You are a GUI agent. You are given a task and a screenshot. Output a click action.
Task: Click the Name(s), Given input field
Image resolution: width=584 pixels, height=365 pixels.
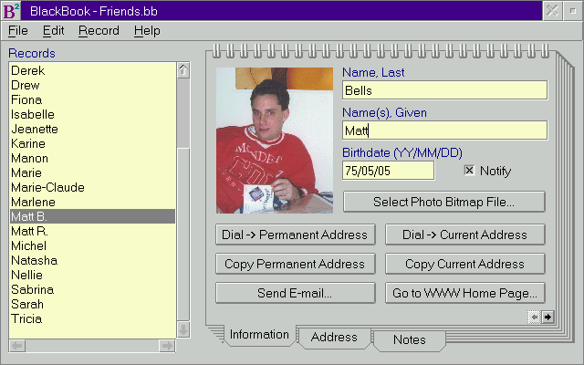444,130
